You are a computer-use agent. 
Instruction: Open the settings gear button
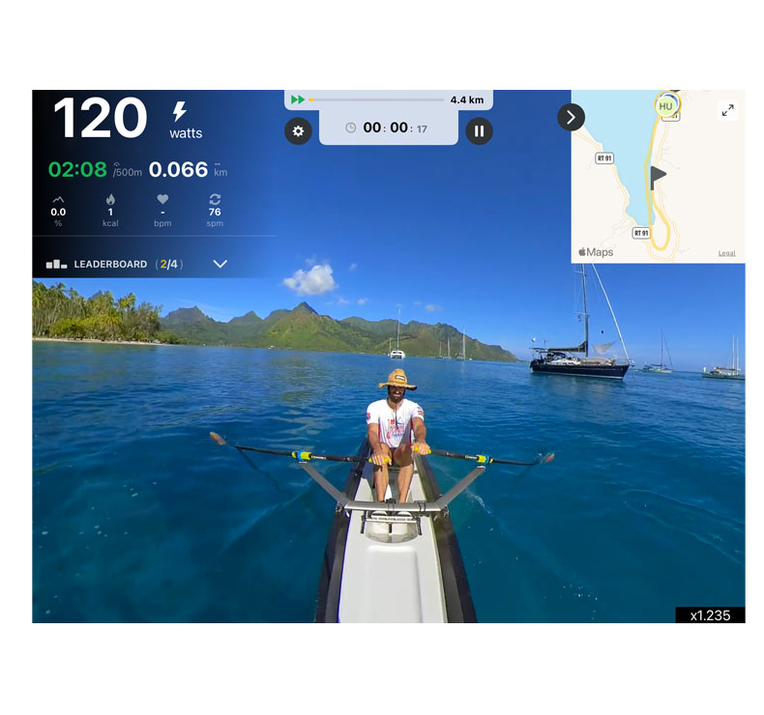pyautogui.click(x=298, y=131)
